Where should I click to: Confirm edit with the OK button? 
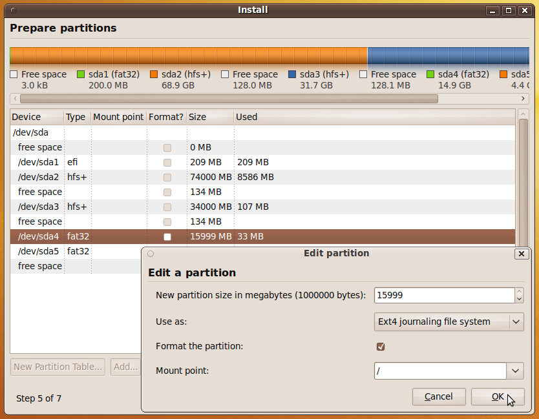pyautogui.click(x=498, y=396)
